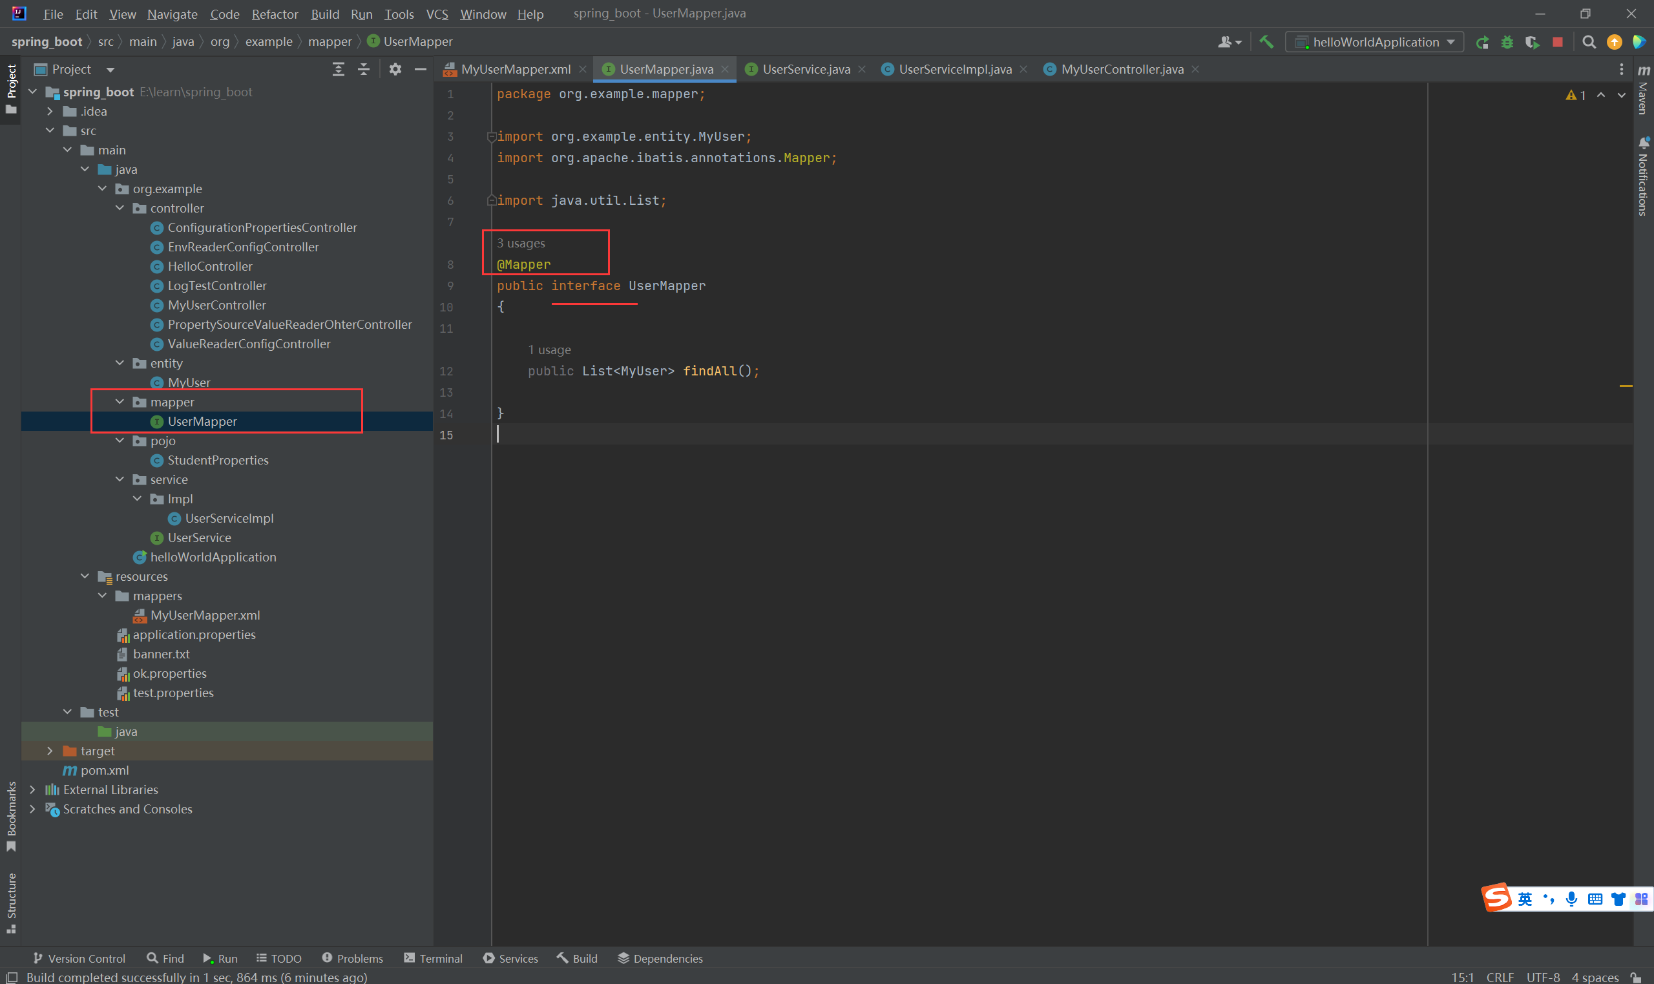Click the 3 usages hint above @Mapper

[x=521, y=244]
